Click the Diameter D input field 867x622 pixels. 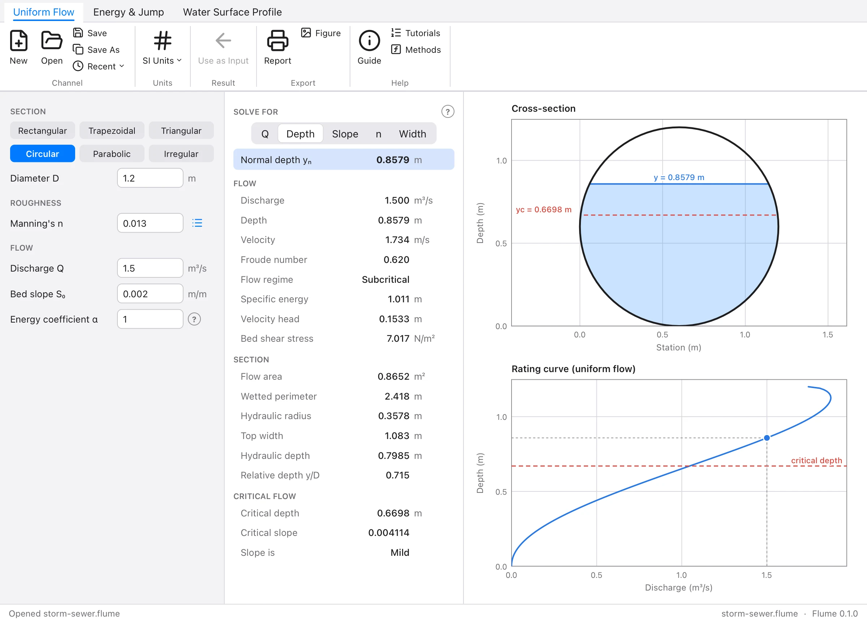coord(150,178)
